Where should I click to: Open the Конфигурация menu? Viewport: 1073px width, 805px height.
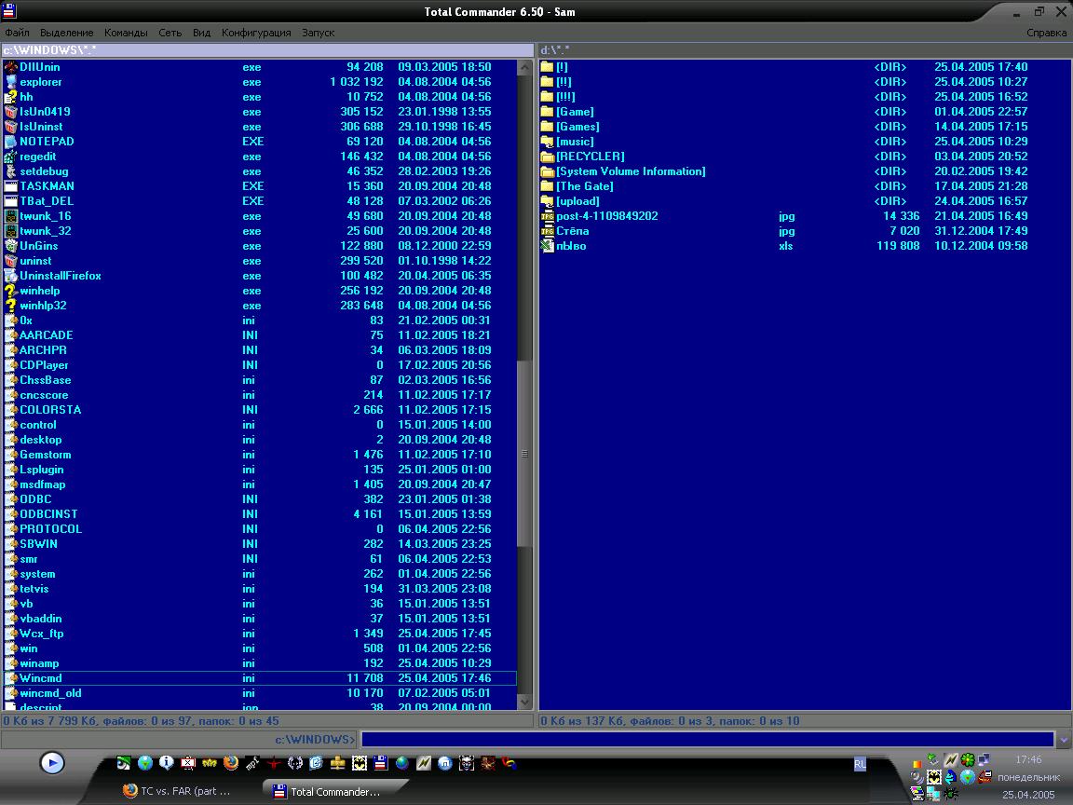coord(256,33)
